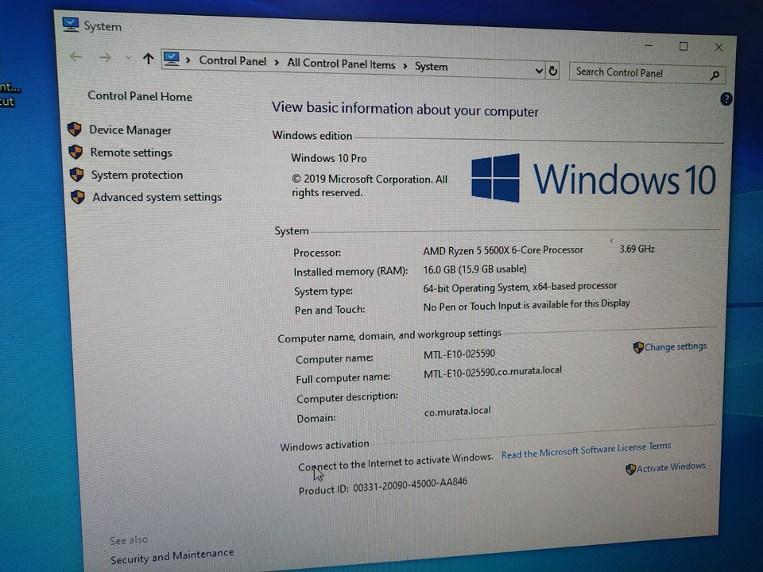Image resolution: width=763 pixels, height=572 pixels.
Task: Open the recent locations dropdown arrow
Action: 128,58
